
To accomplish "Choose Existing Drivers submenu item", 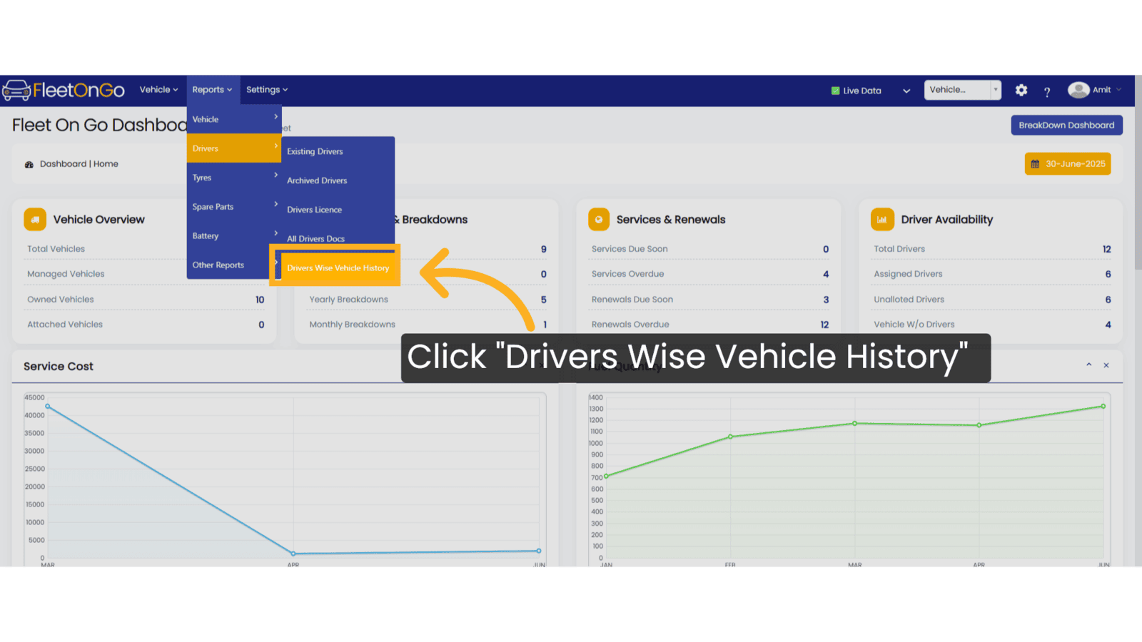I will [338, 152].
